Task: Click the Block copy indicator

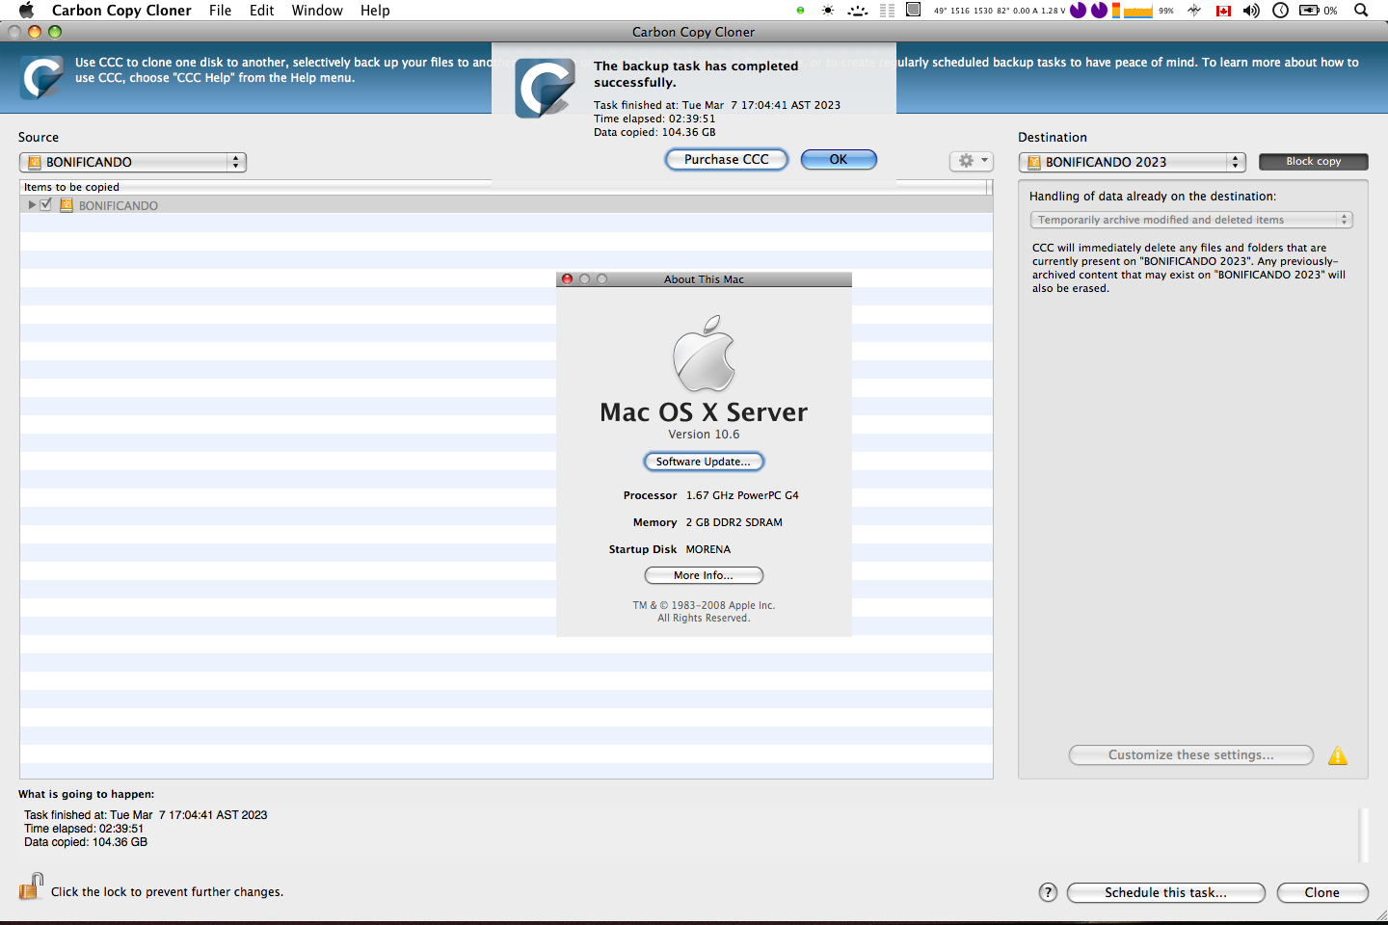Action: click(1313, 162)
